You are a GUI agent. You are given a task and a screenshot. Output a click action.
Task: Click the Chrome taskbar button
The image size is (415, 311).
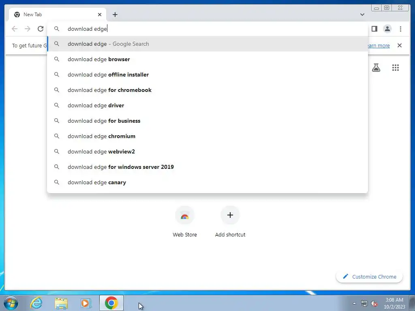click(x=111, y=303)
